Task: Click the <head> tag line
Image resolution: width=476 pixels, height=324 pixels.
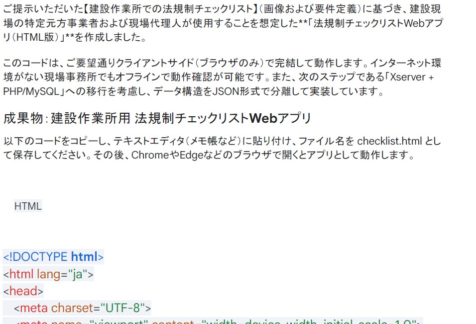Action: tap(23, 291)
